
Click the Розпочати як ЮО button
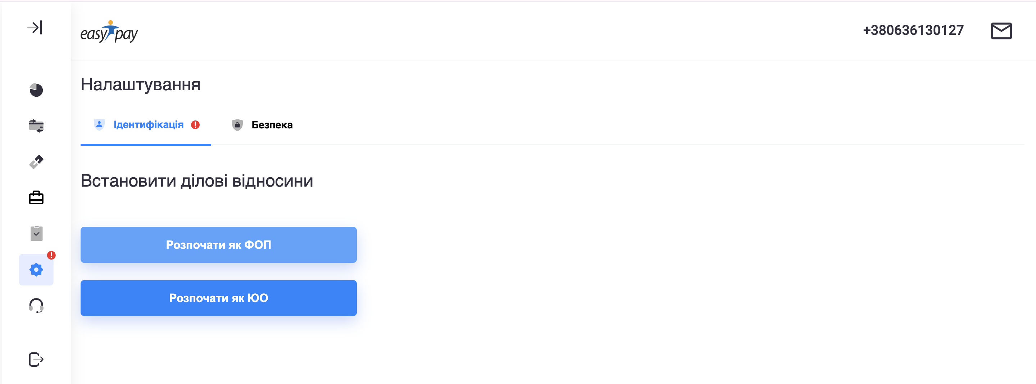[x=218, y=298]
